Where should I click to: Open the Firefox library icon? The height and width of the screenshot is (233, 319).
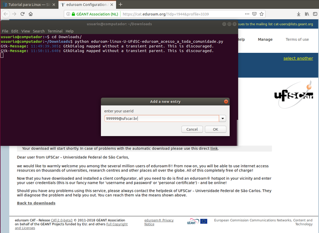point(307,14)
